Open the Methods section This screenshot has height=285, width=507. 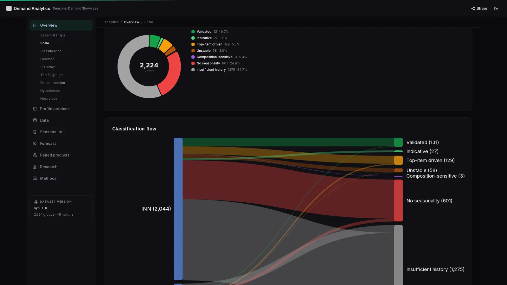tap(61, 178)
